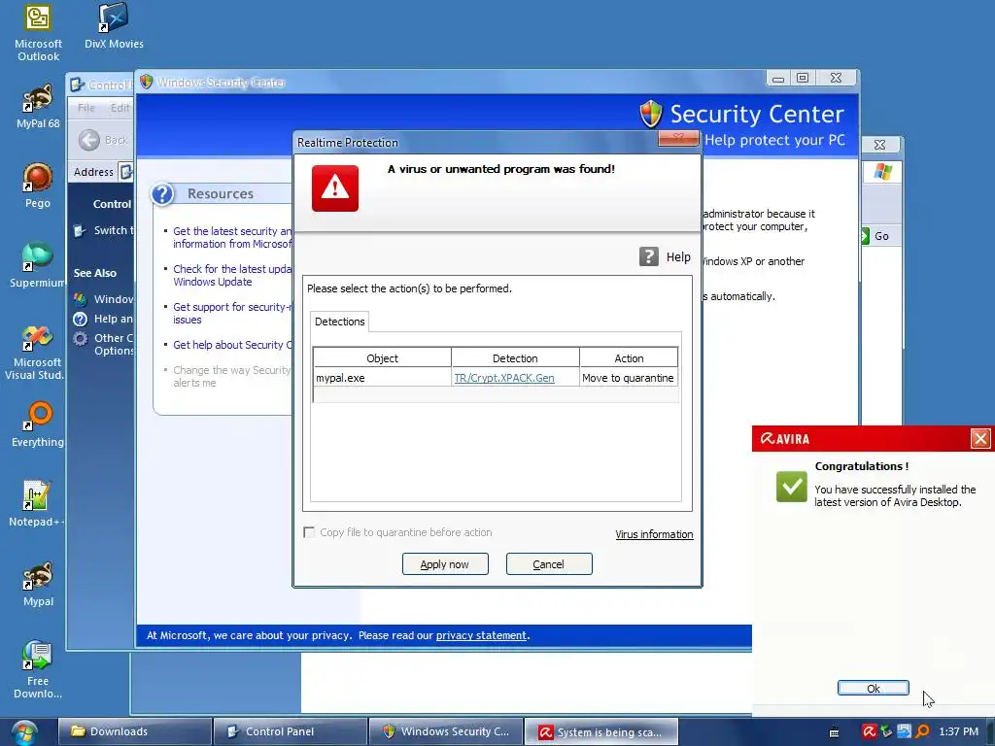
Task: Select the Detections tab
Action: (x=339, y=322)
